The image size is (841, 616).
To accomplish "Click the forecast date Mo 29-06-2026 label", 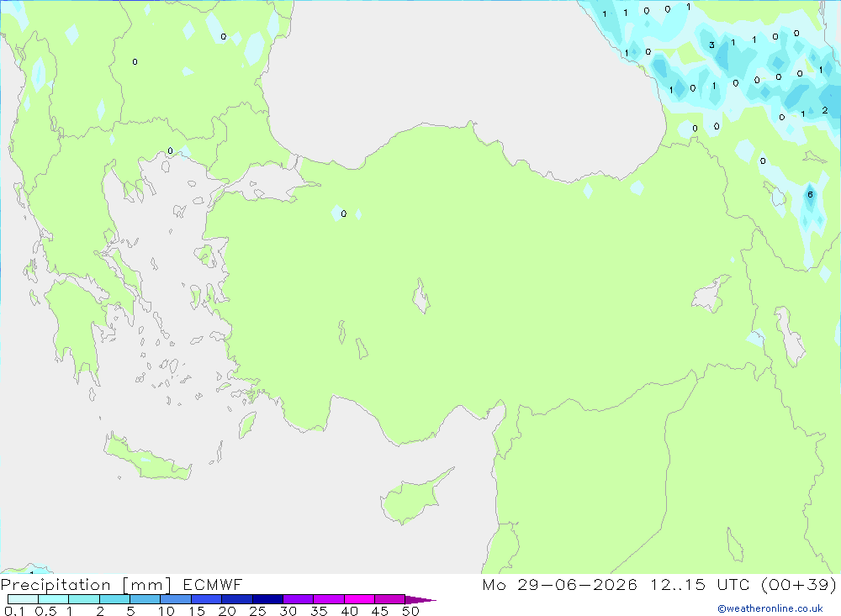I will pos(560,584).
